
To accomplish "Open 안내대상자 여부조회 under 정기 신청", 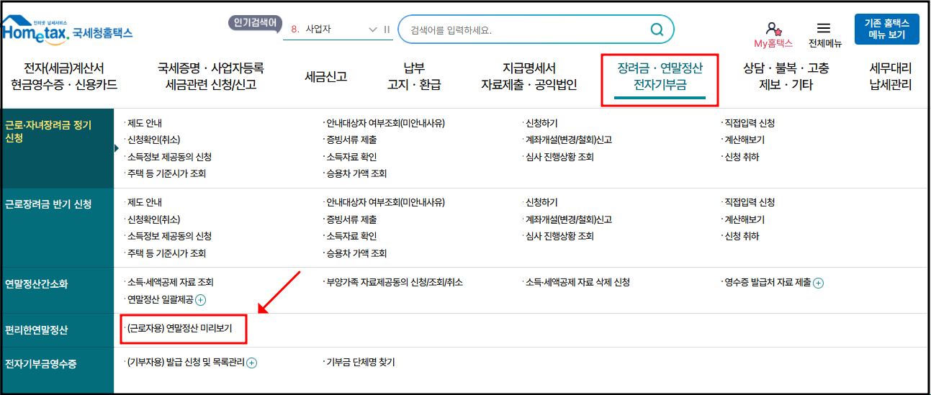I will pos(385,124).
